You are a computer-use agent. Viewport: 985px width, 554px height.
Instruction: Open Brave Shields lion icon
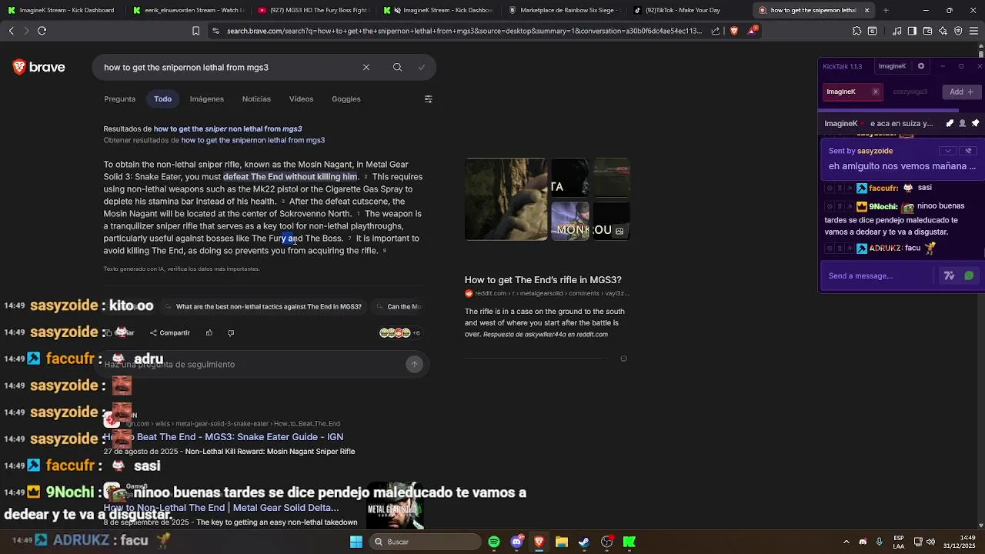coord(734,31)
